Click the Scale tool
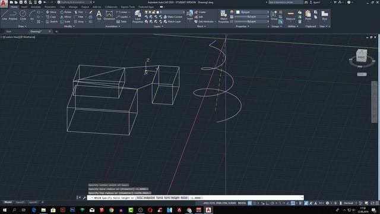380x214 pixels. pyautogui.click(x=65, y=21)
